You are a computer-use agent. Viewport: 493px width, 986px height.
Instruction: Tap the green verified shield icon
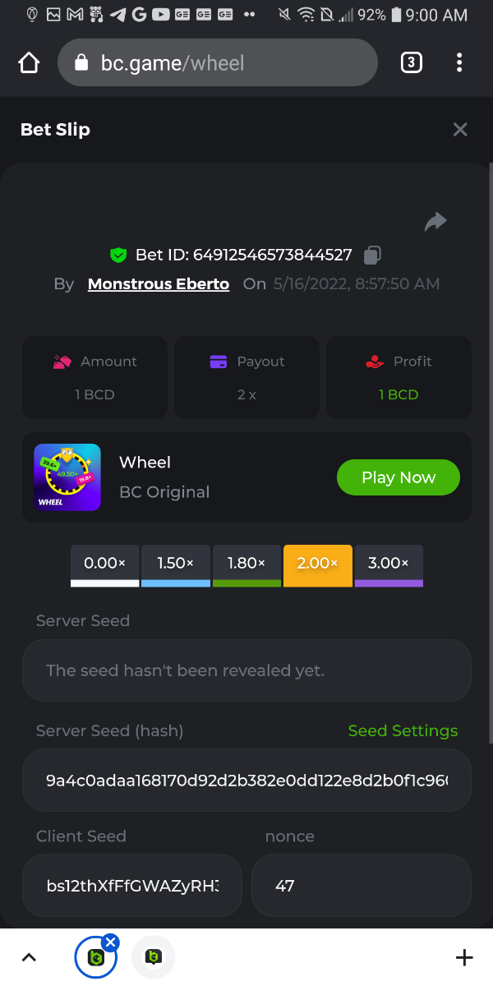[x=119, y=255]
